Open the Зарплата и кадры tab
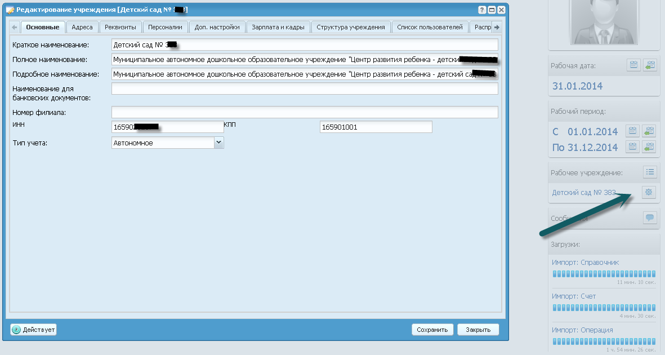This screenshot has height=355, width=665. tap(278, 27)
